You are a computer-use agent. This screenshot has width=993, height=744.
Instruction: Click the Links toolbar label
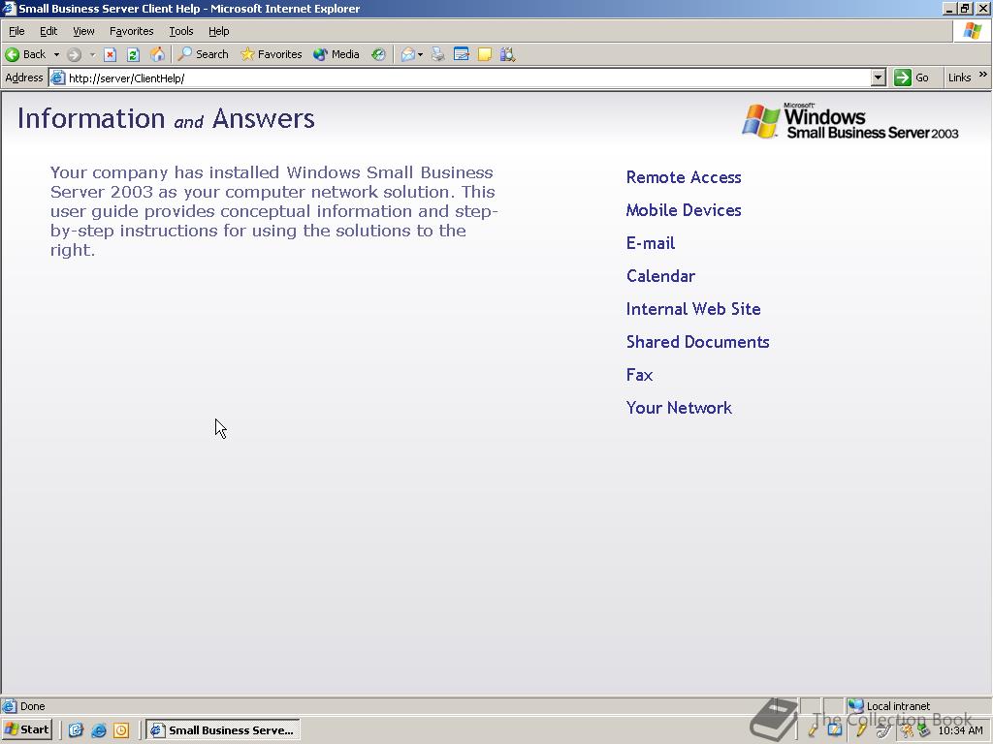[x=959, y=77]
